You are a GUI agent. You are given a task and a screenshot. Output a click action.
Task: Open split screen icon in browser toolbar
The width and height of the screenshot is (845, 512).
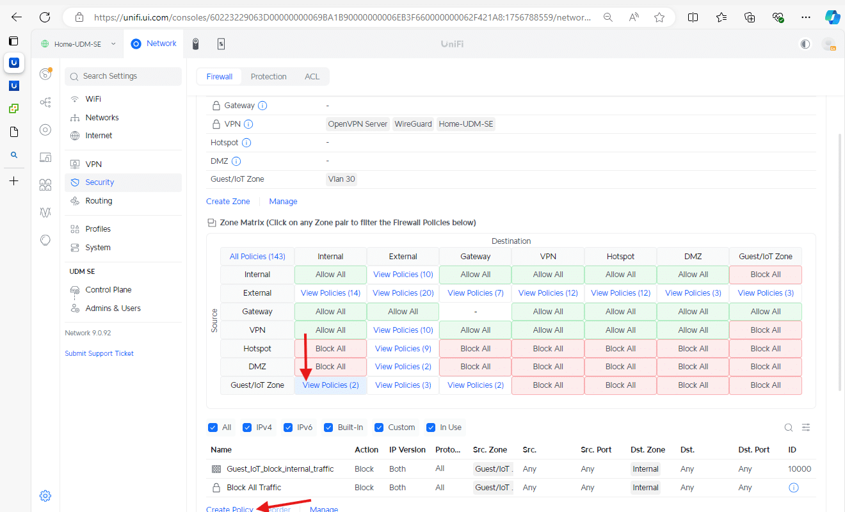pyautogui.click(x=693, y=17)
